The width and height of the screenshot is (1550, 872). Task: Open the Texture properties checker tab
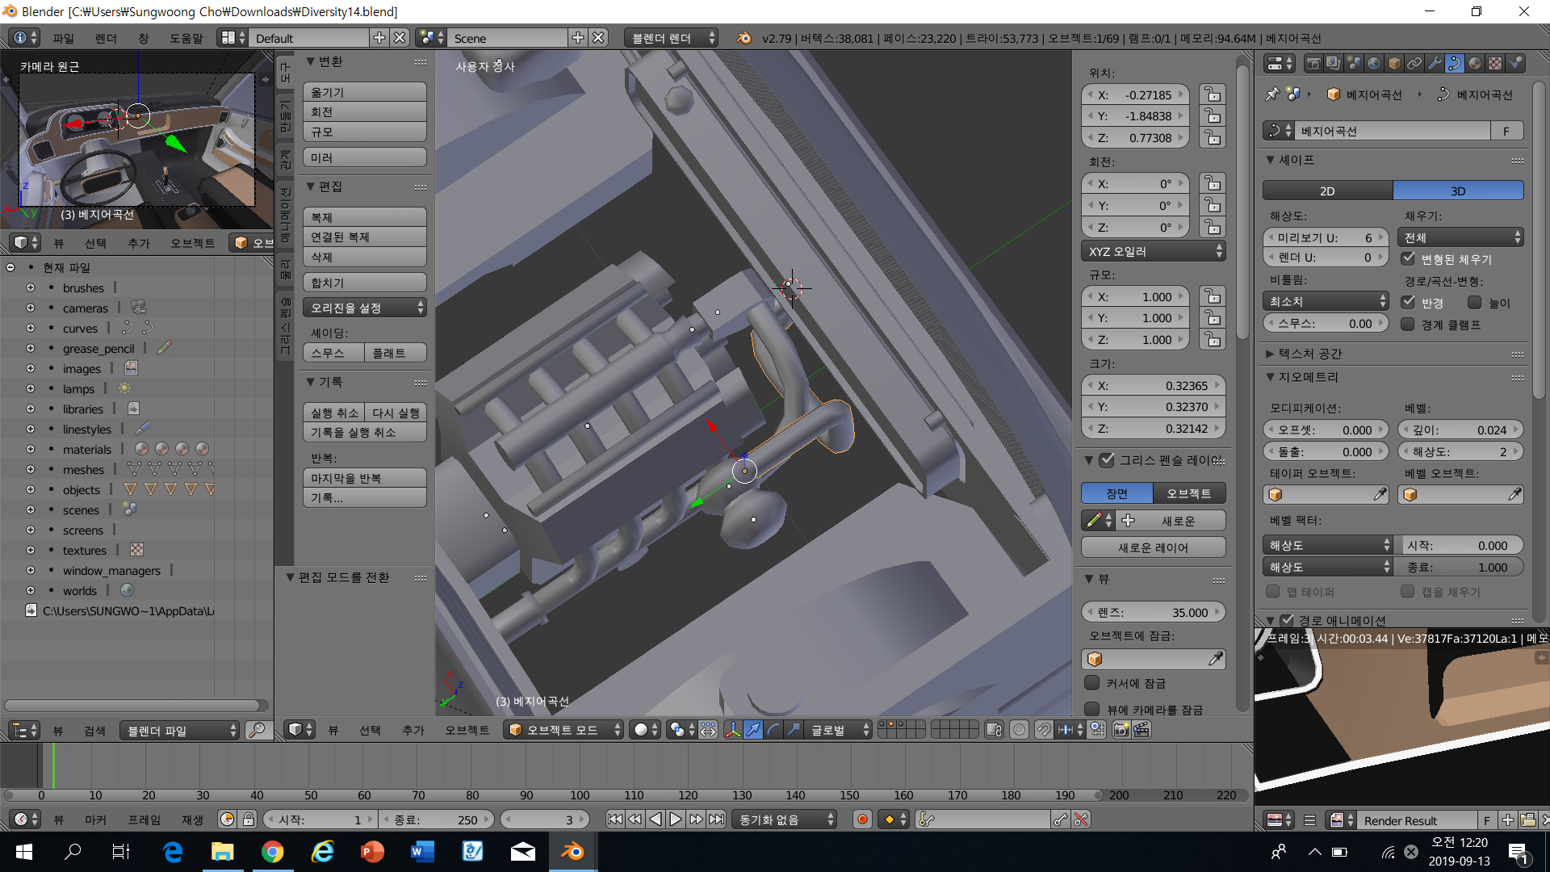click(x=1495, y=63)
